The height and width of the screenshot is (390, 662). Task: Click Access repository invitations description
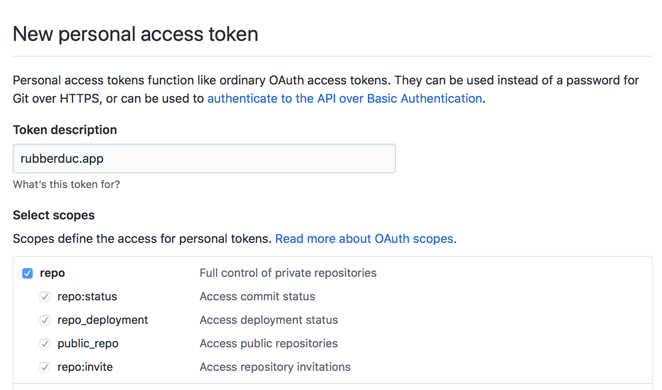pos(275,367)
